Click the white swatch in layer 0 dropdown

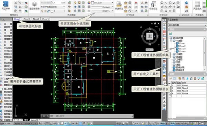(52, 11)
